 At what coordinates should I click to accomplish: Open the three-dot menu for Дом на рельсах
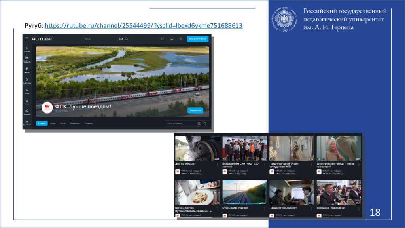pyautogui.click(x=218, y=165)
